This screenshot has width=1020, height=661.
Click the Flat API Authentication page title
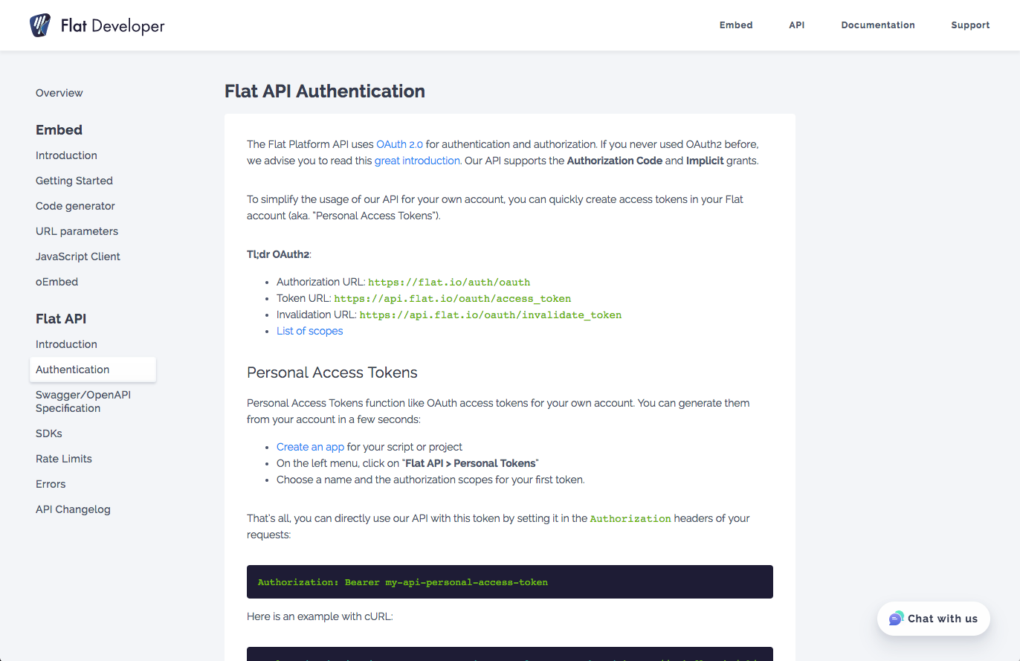pyautogui.click(x=325, y=91)
